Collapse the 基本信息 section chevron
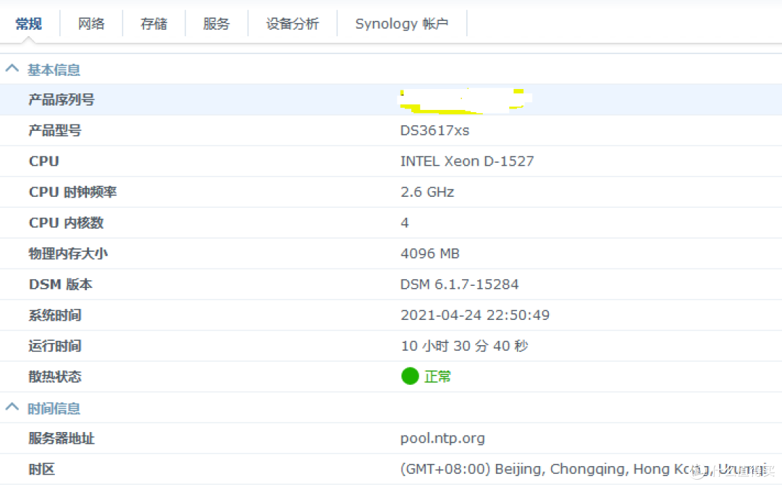 click(12, 69)
